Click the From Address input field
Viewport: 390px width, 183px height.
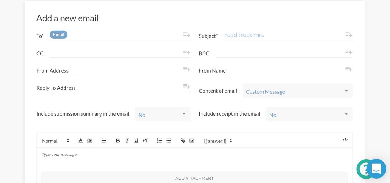pyautogui.click(x=128, y=71)
